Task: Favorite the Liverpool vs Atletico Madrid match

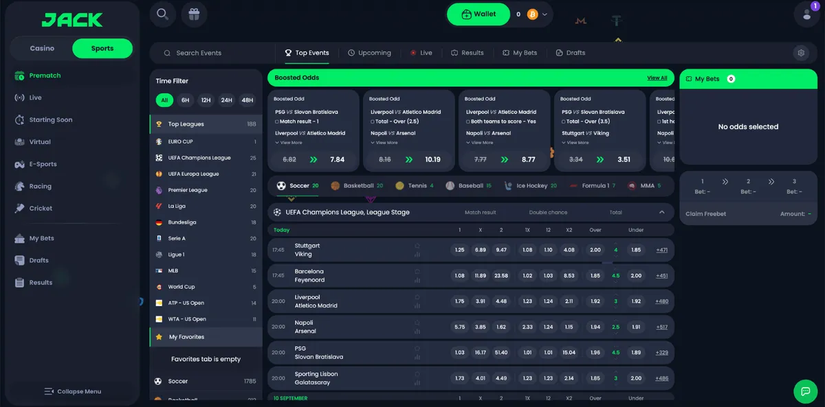Action: coord(417,297)
